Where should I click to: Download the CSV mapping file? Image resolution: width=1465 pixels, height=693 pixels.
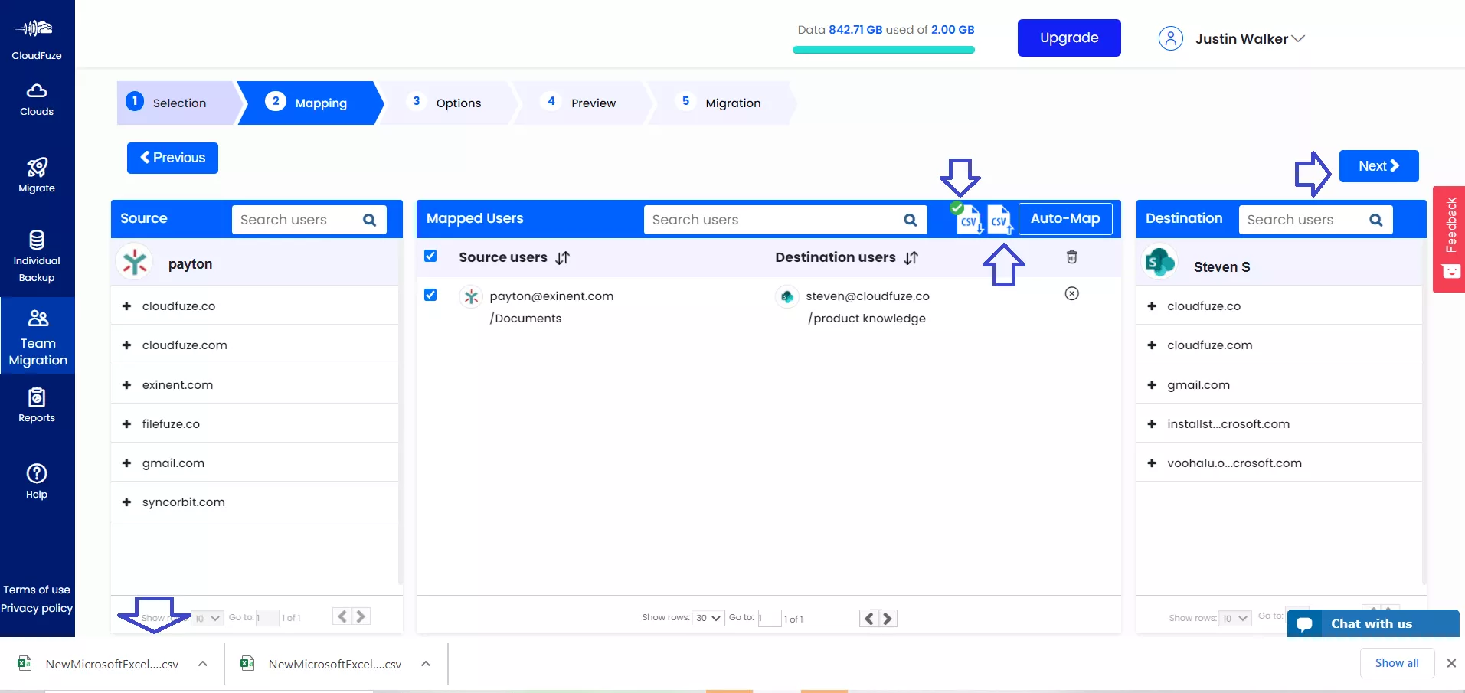point(969,220)
